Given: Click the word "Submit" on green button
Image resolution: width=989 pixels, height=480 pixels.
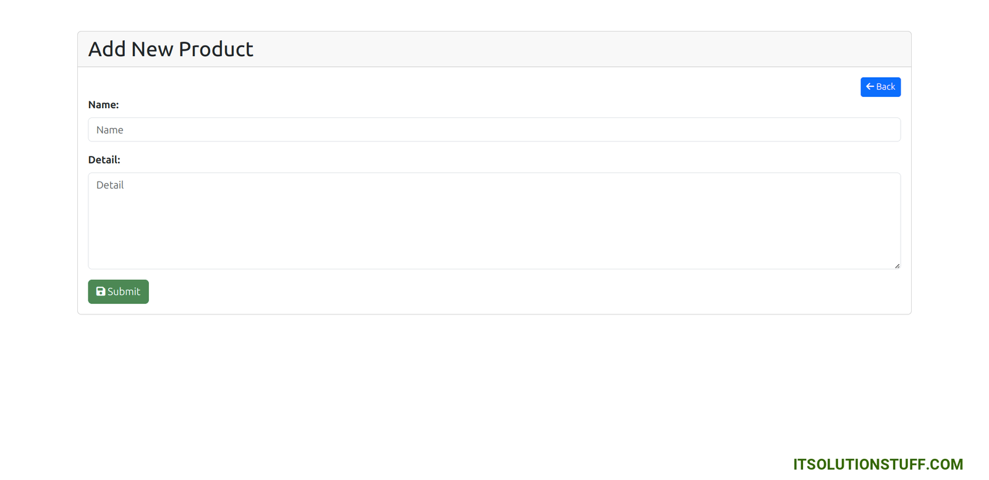Looking at the screenshot, I should pyautogui.click(x=124, y=292).
